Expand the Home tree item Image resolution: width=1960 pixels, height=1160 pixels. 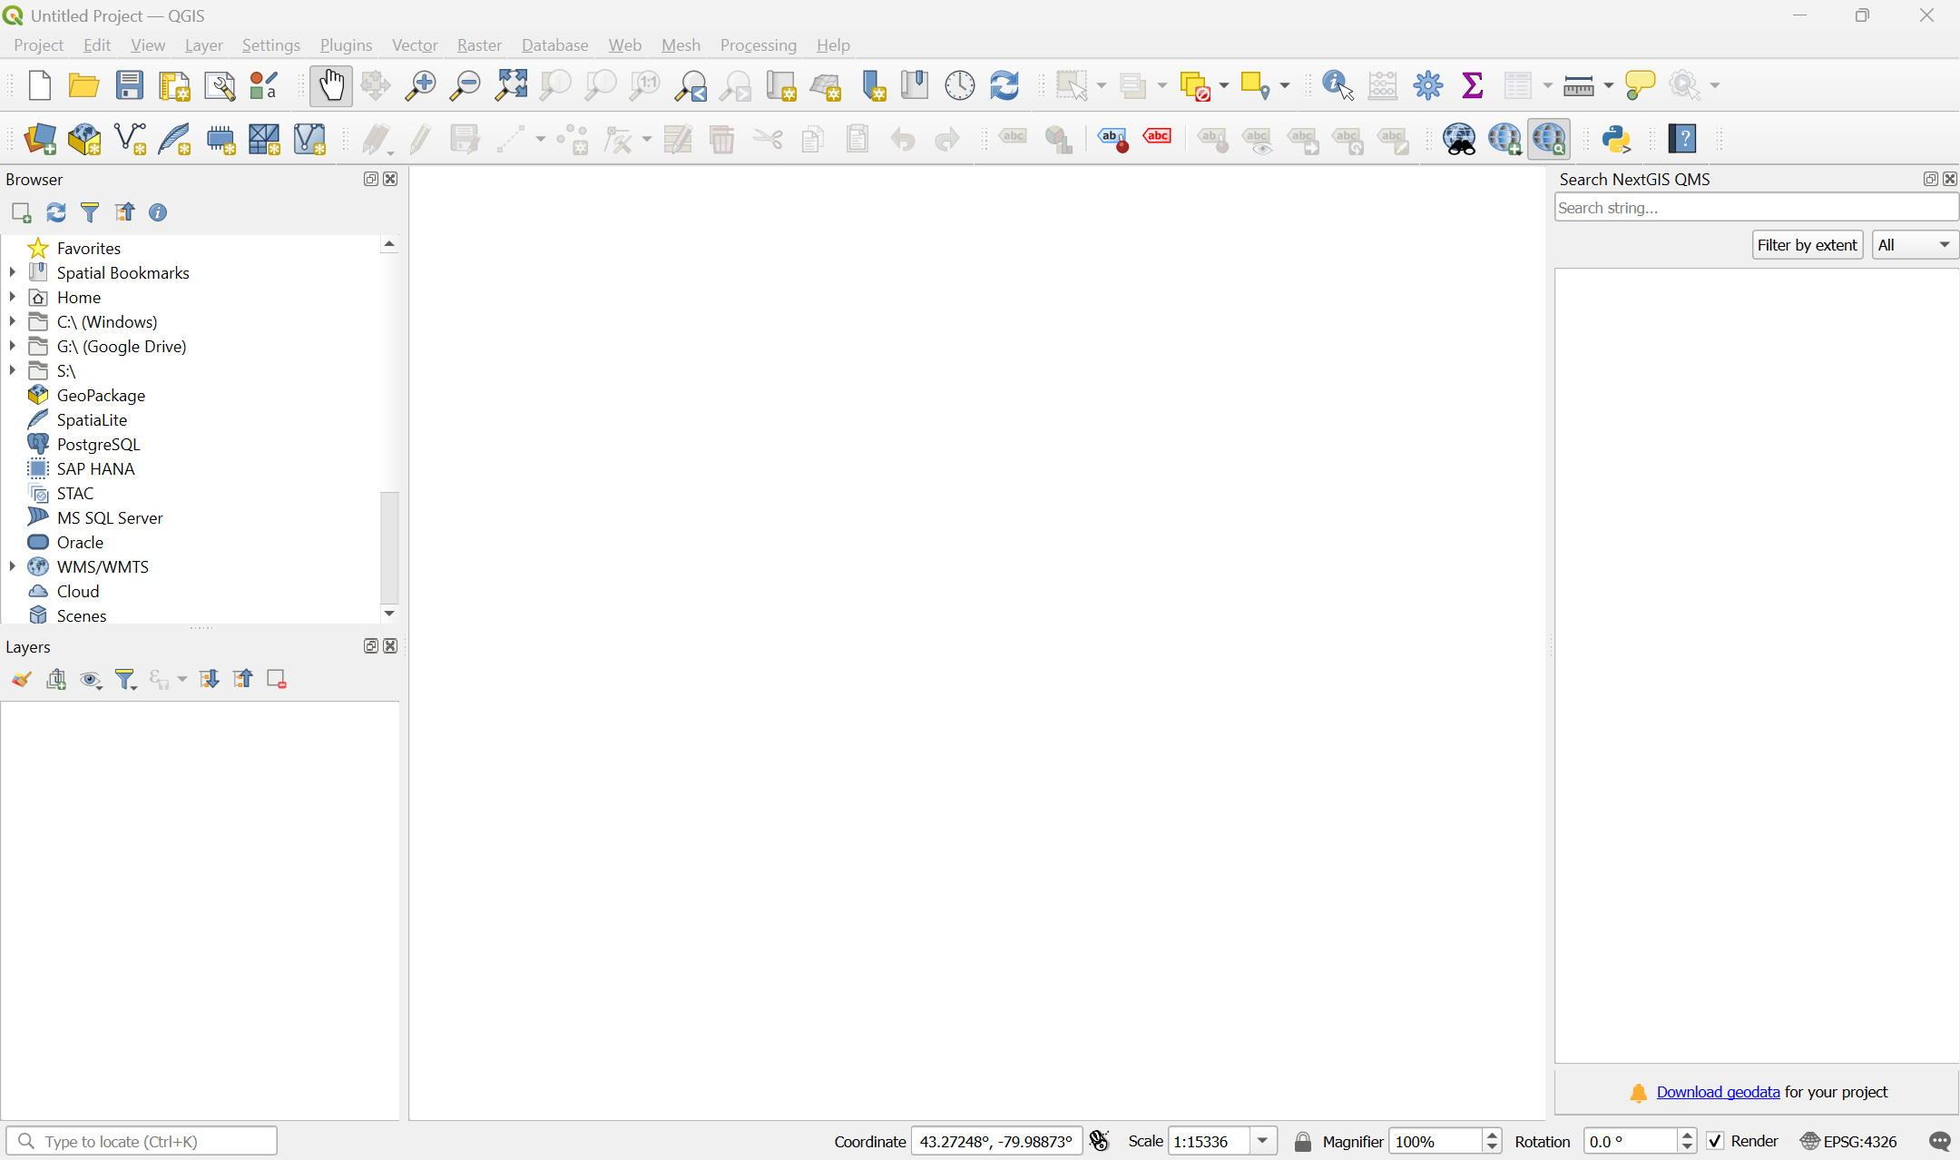click(x=13, y=297)
